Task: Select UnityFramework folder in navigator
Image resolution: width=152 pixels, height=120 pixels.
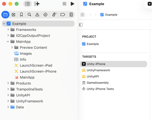Action: [x=38, y=101]
